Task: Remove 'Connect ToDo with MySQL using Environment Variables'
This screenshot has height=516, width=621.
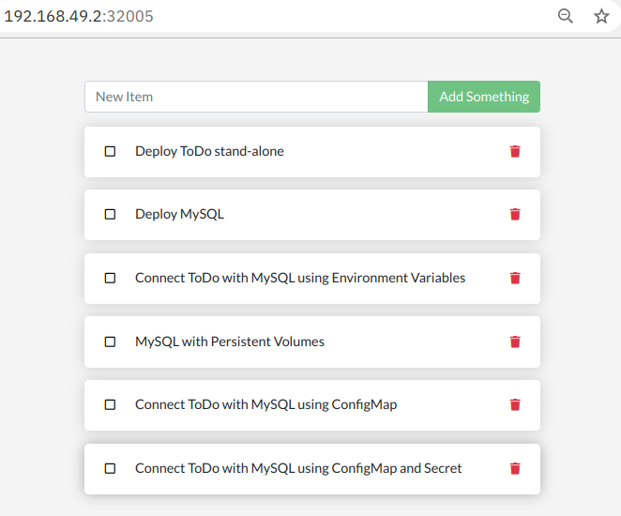Action: click(x=515, y=278)
